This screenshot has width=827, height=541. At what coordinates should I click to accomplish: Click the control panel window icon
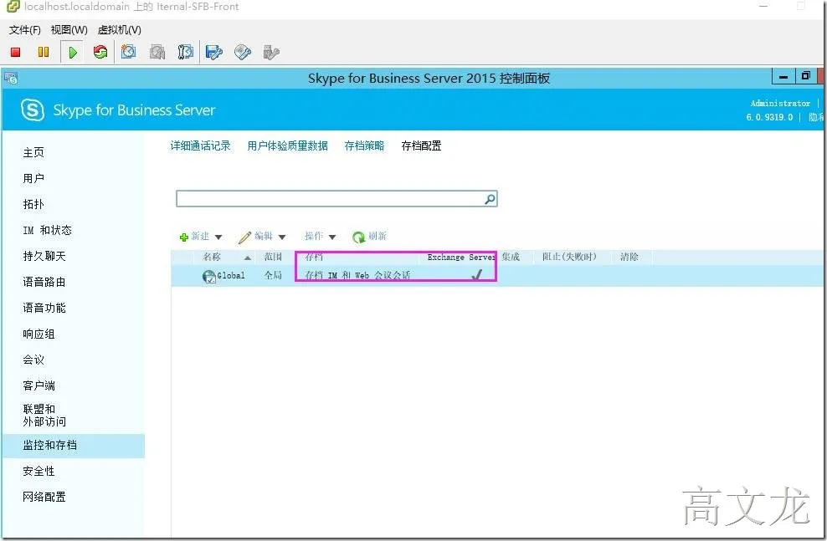[x=11, y=79]
